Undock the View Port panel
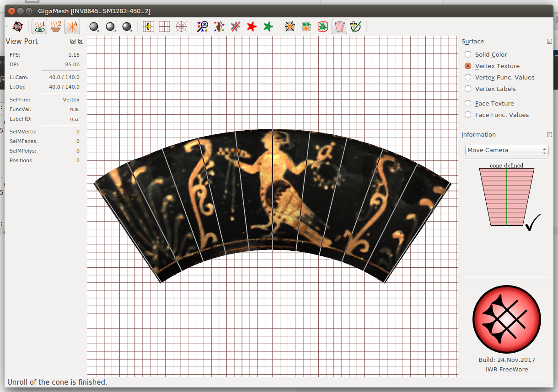This screenshot has width=558, height=392. tap(73, 41)
